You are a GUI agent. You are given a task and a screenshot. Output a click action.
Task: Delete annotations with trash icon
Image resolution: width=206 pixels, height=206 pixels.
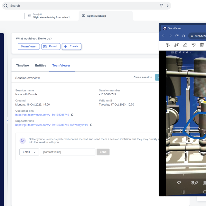(x=202, y=45)
